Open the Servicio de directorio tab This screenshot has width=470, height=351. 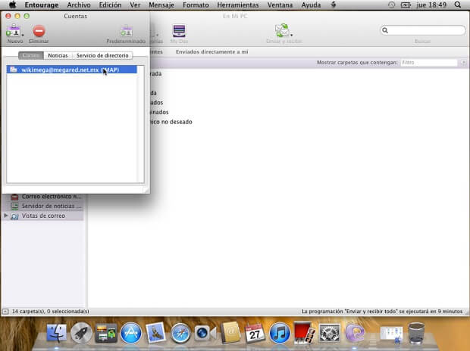click(102, 55)
